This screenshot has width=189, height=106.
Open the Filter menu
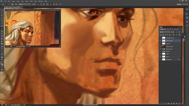click(31, 1)
